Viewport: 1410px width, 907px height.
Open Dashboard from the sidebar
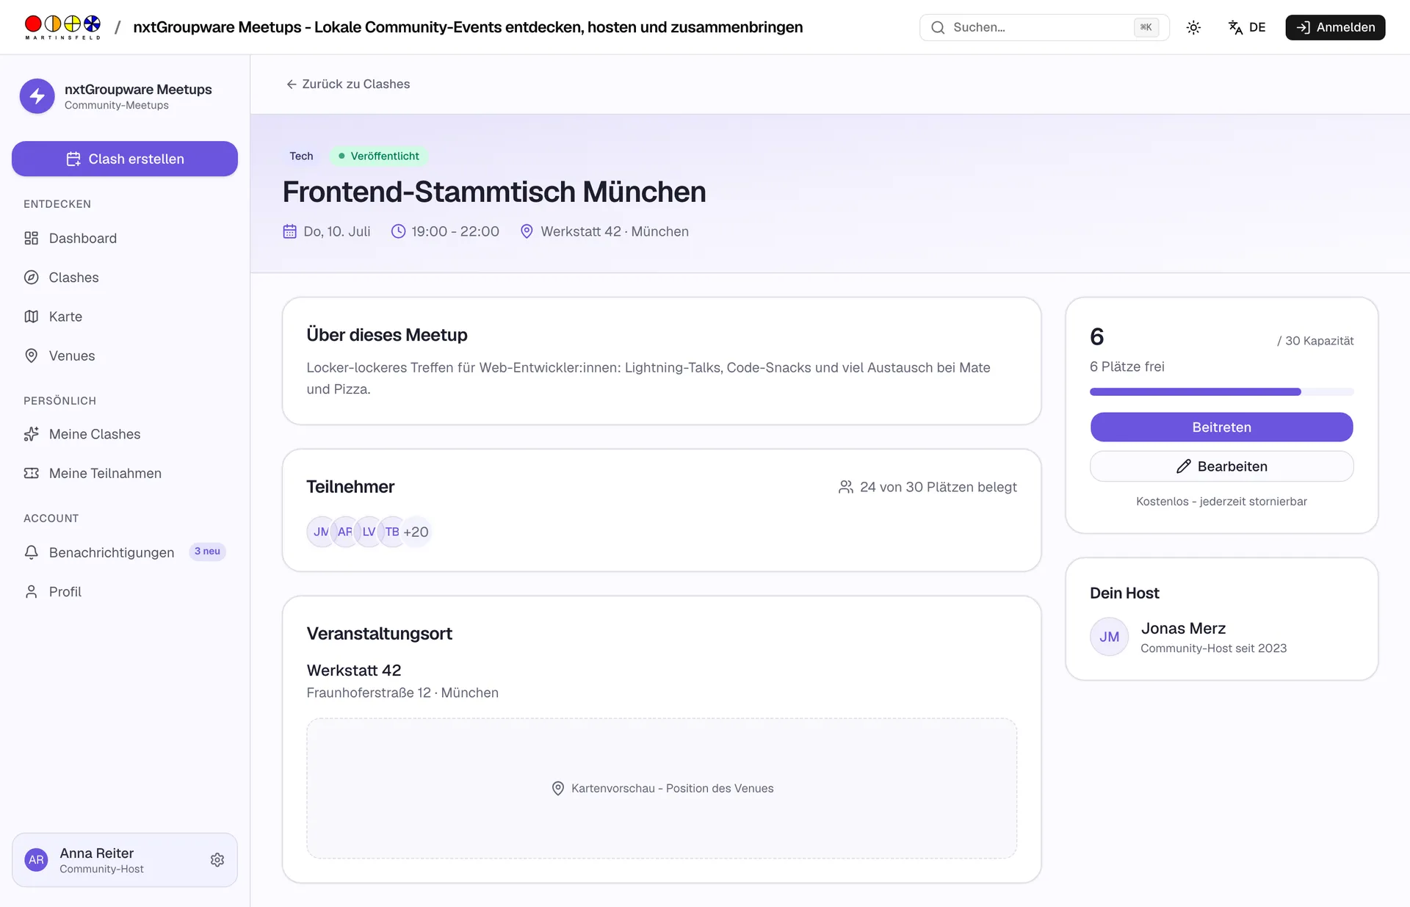coord(125,238)
